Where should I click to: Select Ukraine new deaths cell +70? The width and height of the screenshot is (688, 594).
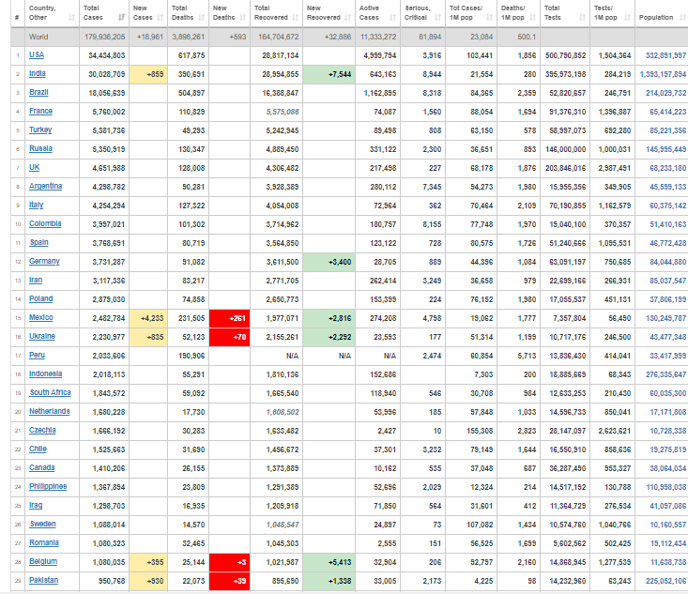click(x=229, y=338)
